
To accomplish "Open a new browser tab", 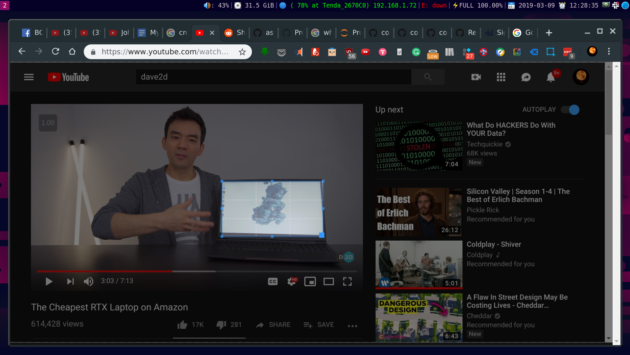I will (x=549, y=33).
